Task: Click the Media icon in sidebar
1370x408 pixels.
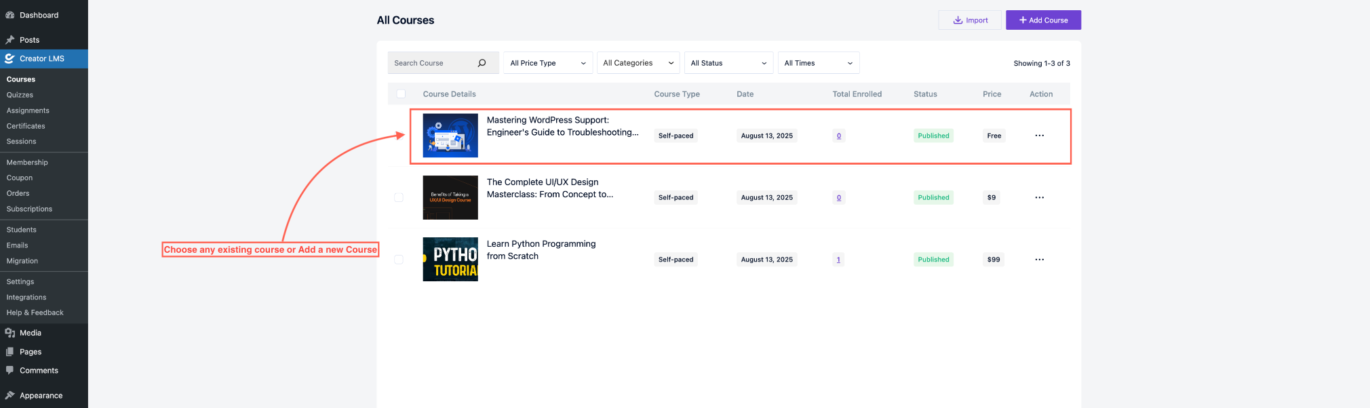Action: (10, 333)
